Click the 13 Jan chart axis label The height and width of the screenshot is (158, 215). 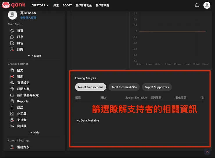205,64
